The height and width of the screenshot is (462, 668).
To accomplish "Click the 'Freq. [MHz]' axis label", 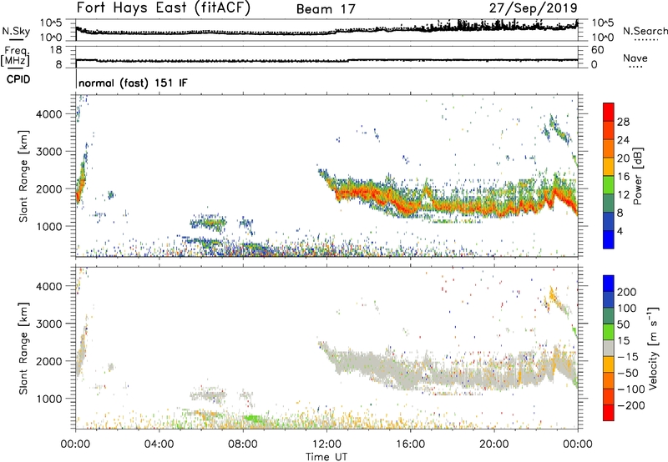I will (17, 57).
